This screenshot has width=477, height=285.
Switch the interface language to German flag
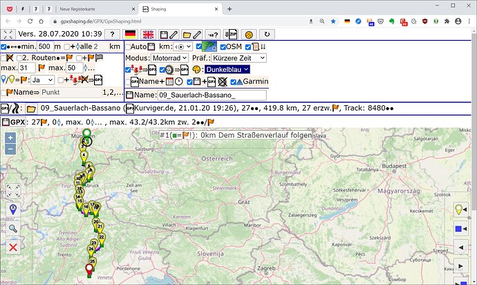(x=130, y=35)
